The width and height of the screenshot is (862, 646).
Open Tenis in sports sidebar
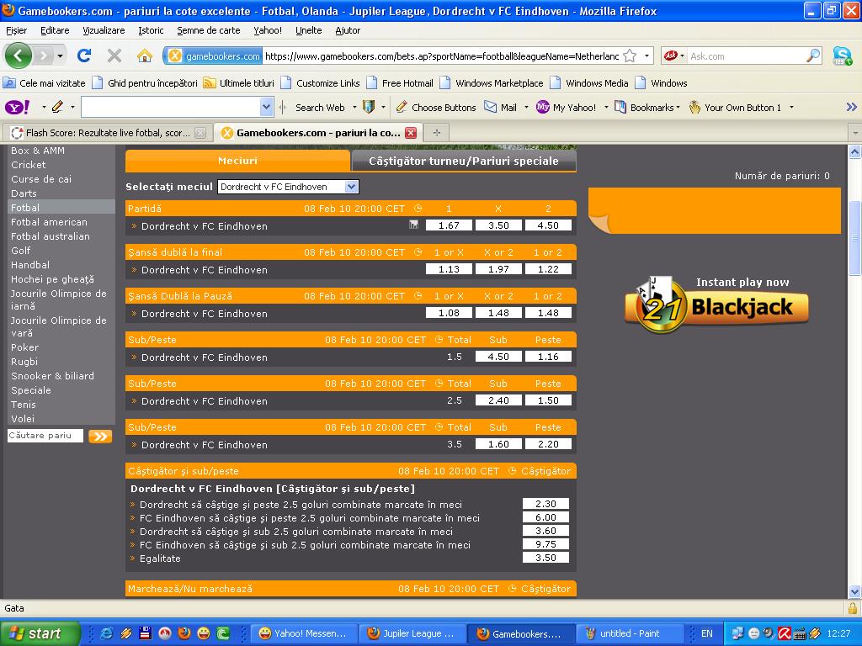[x=23, y=405]
